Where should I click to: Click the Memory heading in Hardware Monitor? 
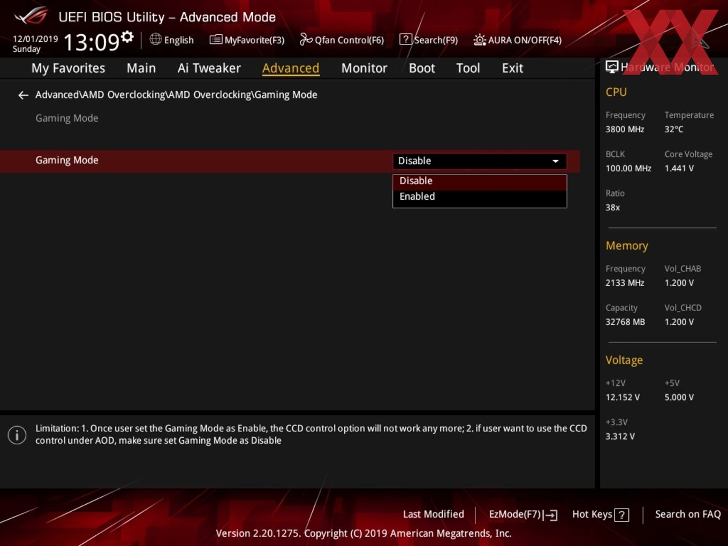[627, 246]
